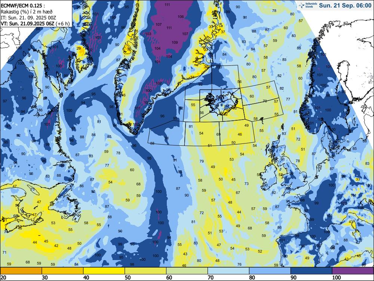Screen dimensions: 374x281
Task: Select the bright yellow 40–50 legend swatch
Action: coord(104,271)
